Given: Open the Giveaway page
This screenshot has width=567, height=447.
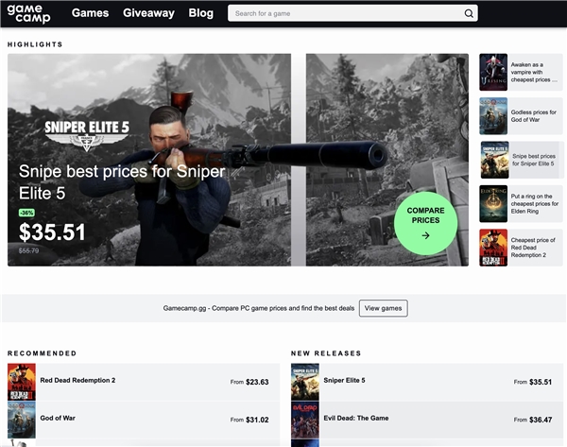Looking at the screenshot, I should tap(148, 13).
